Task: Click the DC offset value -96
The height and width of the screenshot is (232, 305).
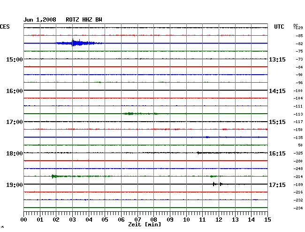Action: click(x=299, y=83)
